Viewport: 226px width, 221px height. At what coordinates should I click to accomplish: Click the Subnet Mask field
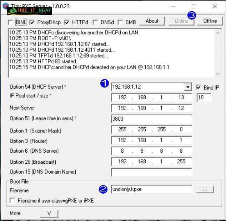click(x=151, y=130)
